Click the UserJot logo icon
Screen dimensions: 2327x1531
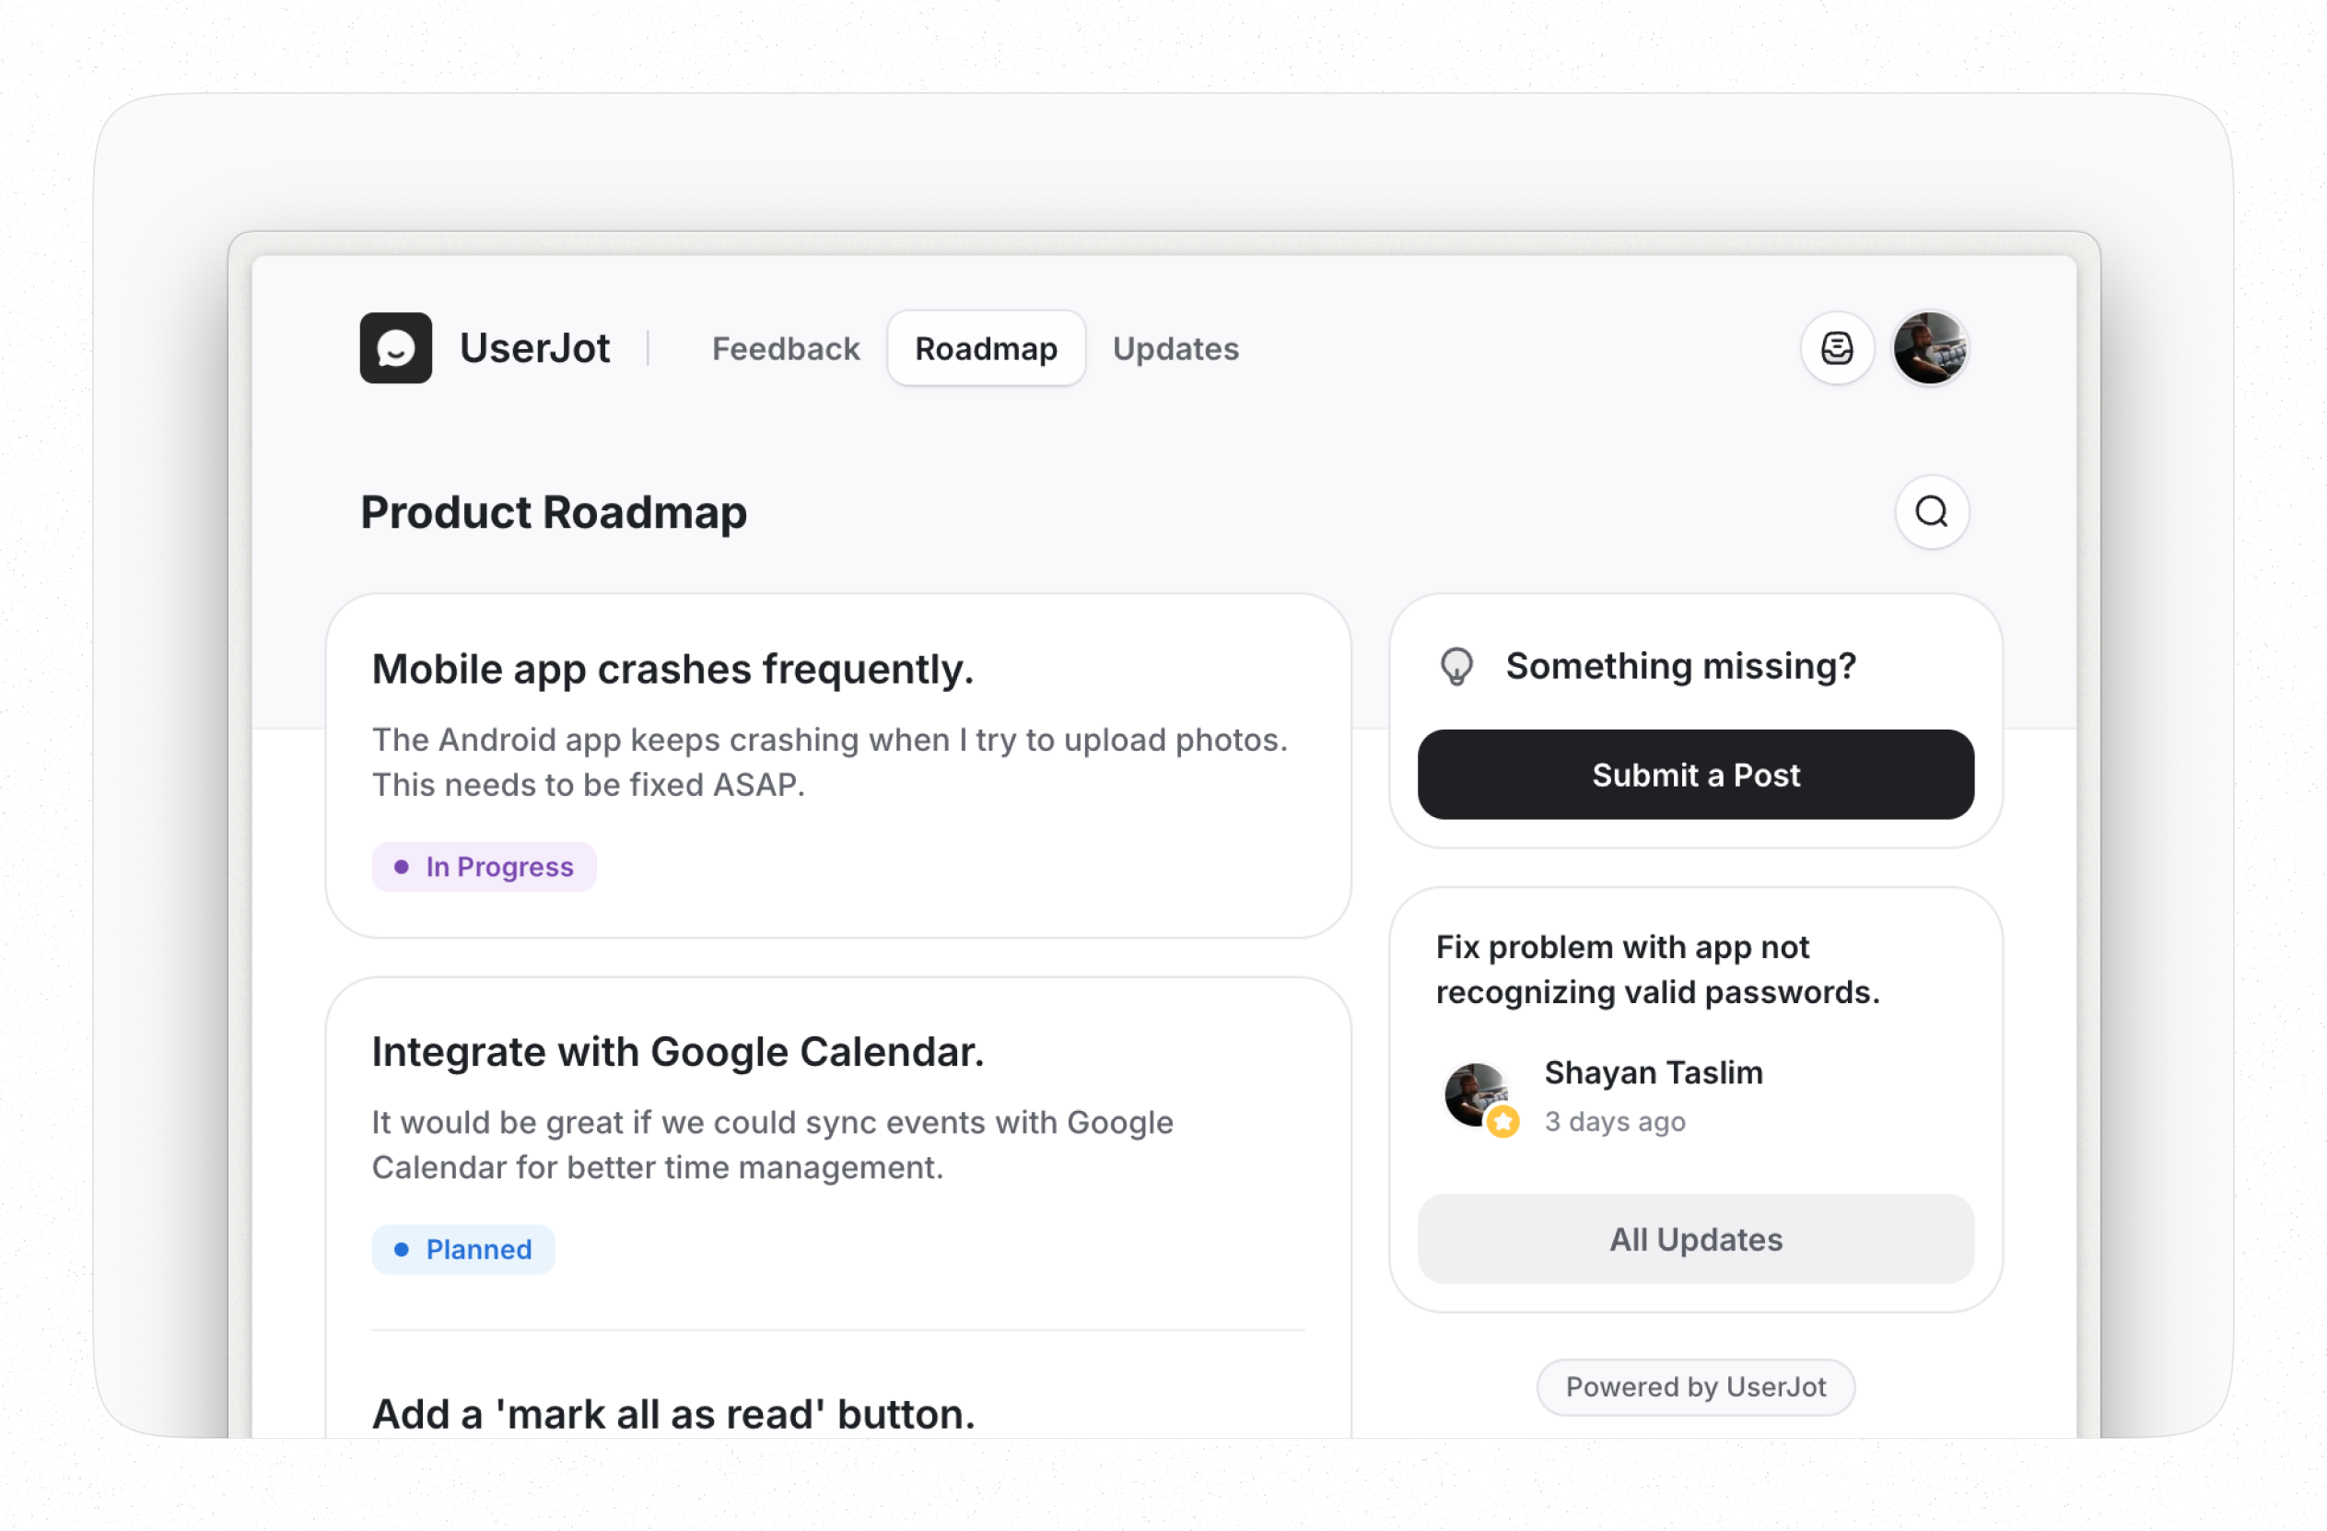click(x=395, y=348)
